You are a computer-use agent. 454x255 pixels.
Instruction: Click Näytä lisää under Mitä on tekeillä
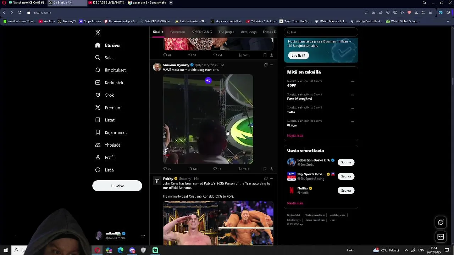pos(295,136)
